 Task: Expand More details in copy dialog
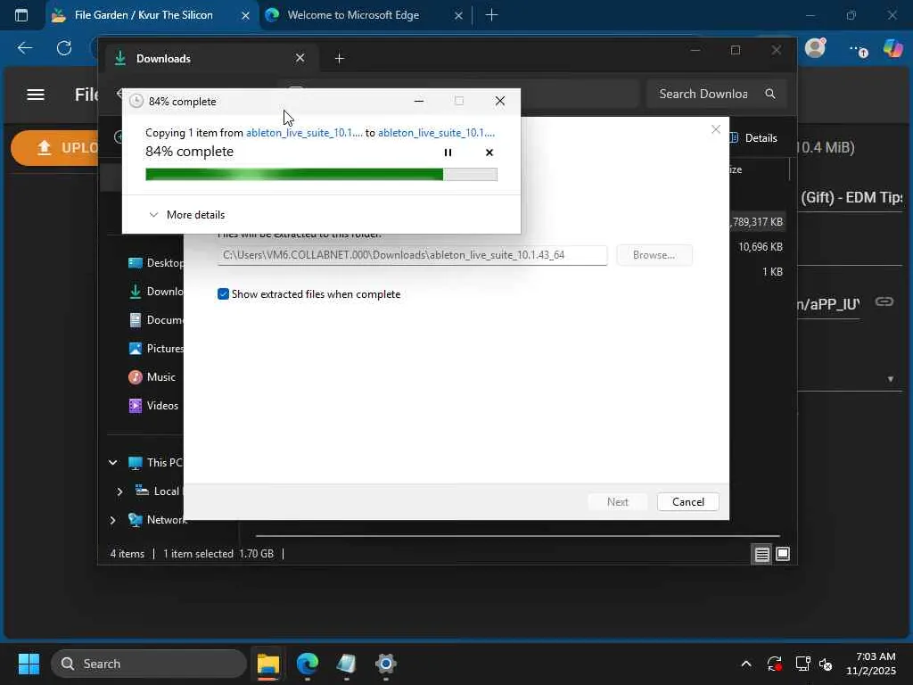(x=187, y=215)
